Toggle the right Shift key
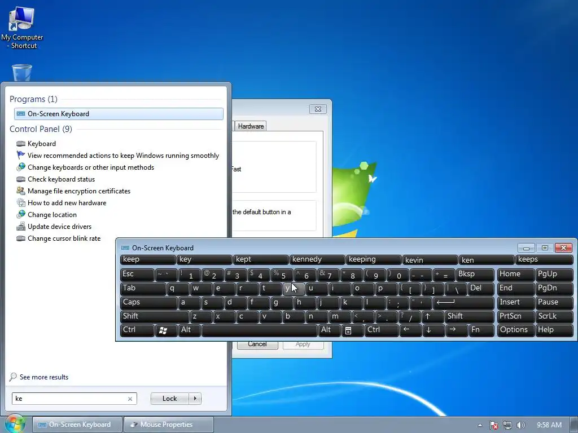Screen dimensions: 578x433 [469, 316]
